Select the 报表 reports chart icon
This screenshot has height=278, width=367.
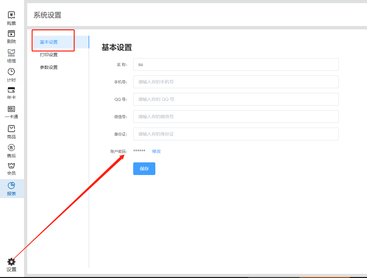(11, 186)
